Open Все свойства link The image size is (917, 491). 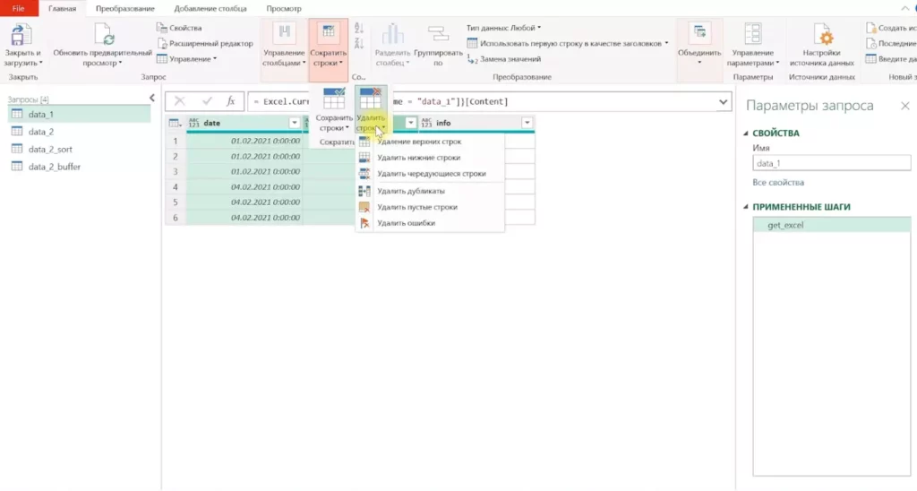click(778, 183)
